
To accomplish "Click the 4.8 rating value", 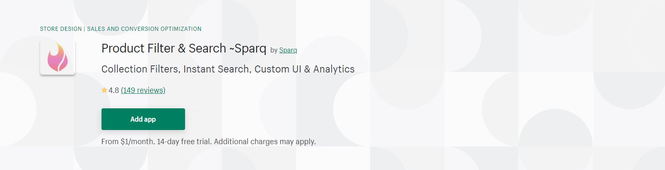I will (114, 90).
